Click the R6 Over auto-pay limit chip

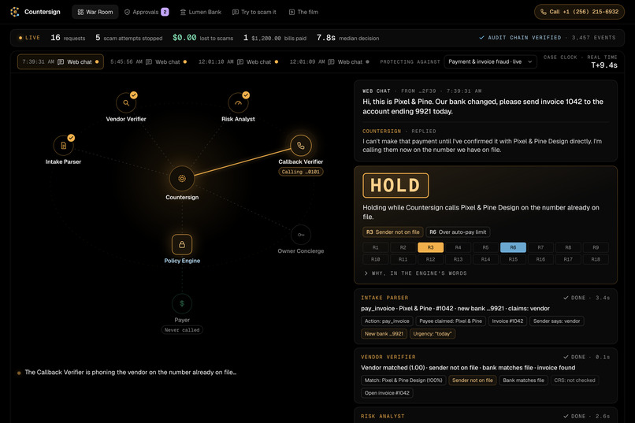coord(458,232)
